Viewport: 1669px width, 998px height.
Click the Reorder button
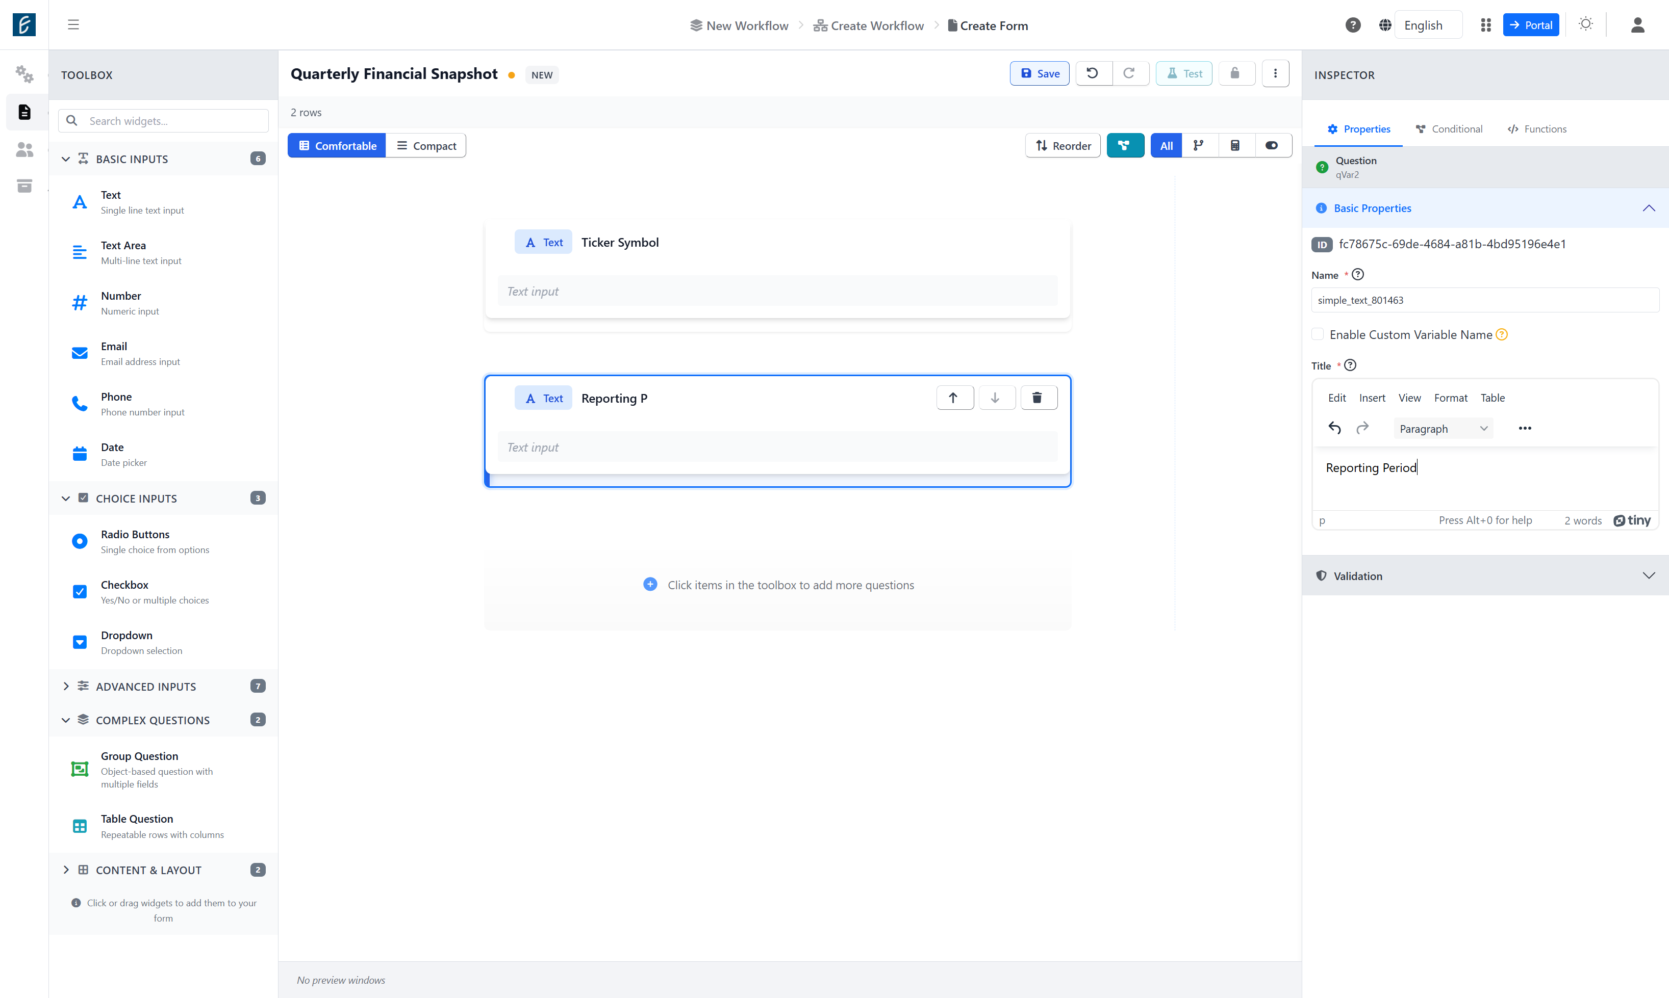point(1063,145)
